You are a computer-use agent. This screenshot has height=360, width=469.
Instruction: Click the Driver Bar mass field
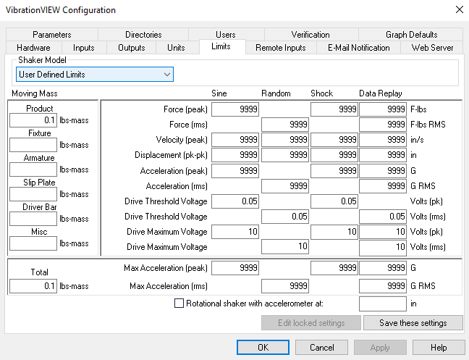(x=33, y=219)
